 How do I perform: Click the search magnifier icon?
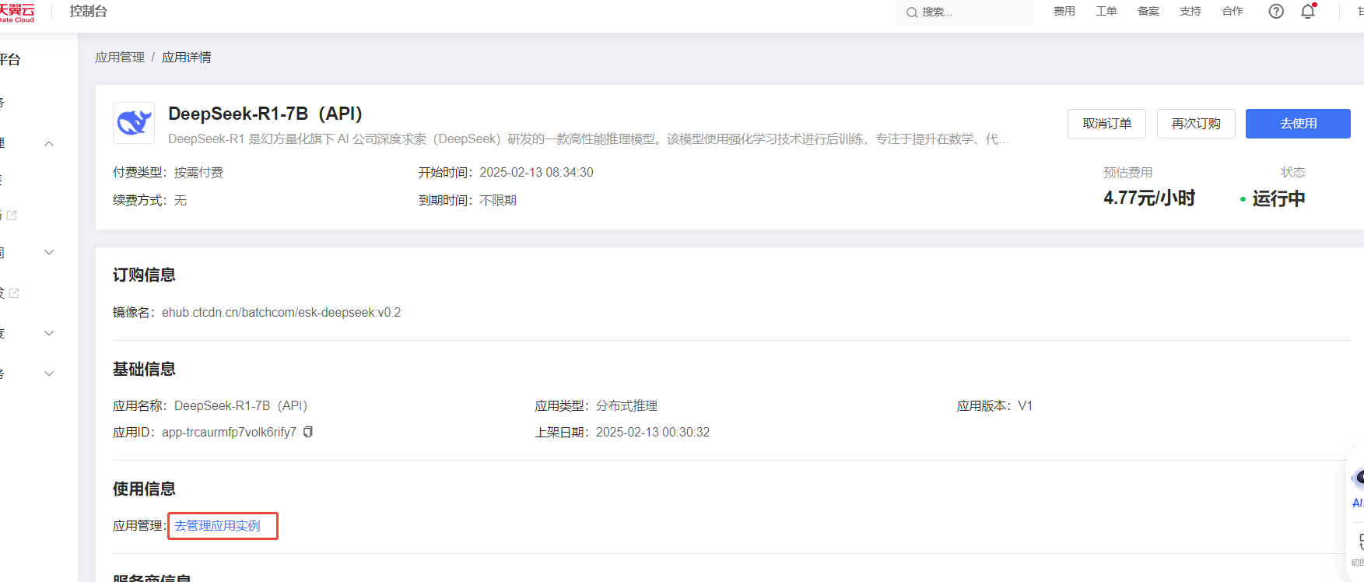point(912,12)
